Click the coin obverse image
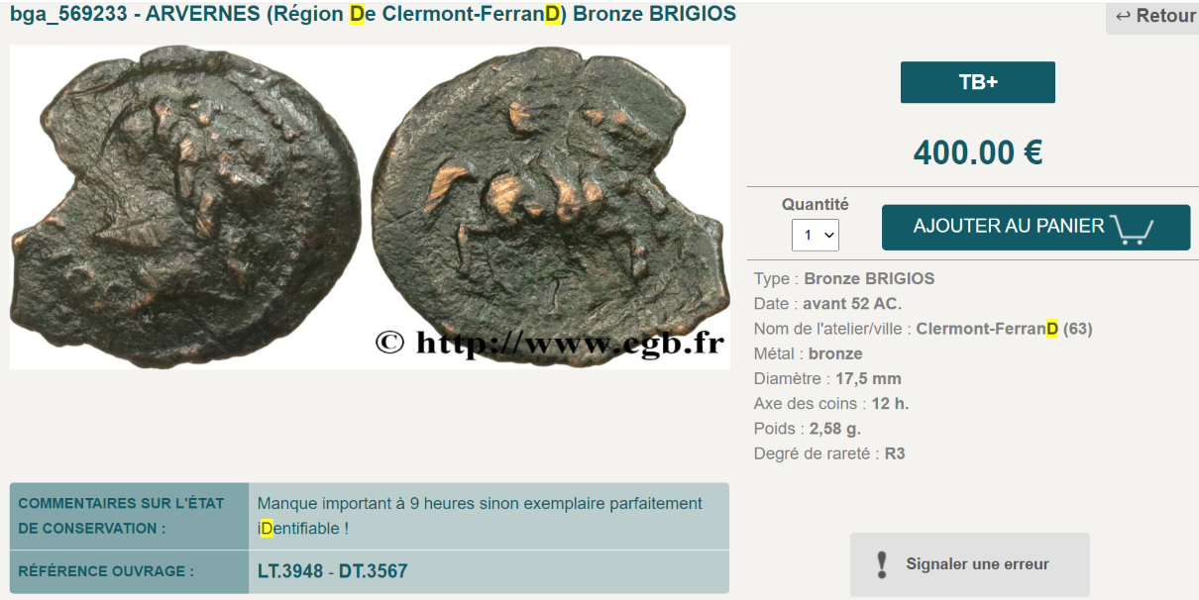 (185, 203)
